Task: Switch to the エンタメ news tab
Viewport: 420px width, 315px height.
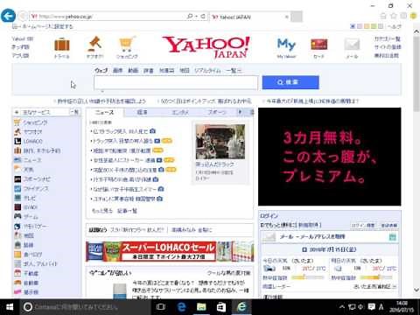Action: click(x=180, y=112)
